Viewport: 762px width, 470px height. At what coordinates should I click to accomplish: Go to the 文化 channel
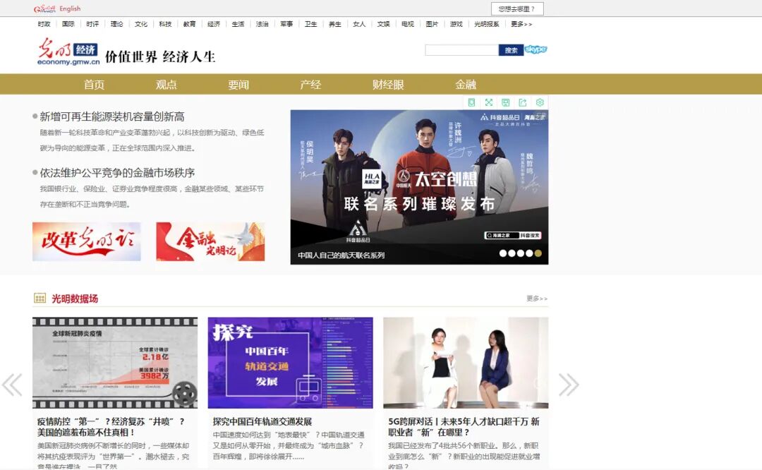(141, 24)
